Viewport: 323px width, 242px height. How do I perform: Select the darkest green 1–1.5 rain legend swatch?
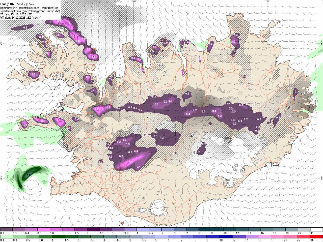58,237
